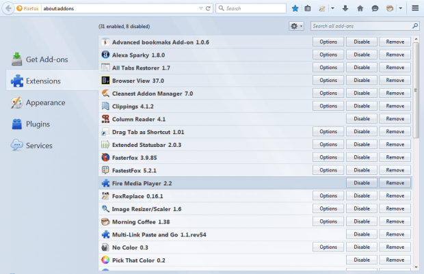Open Options for FastestFox
424x274 pixels.
[328, 170]
